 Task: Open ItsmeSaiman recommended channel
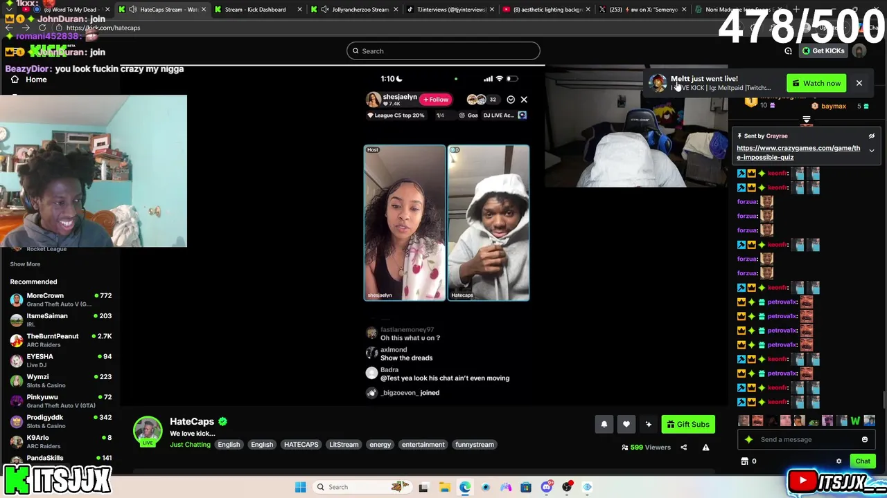[x=60, y=320]
